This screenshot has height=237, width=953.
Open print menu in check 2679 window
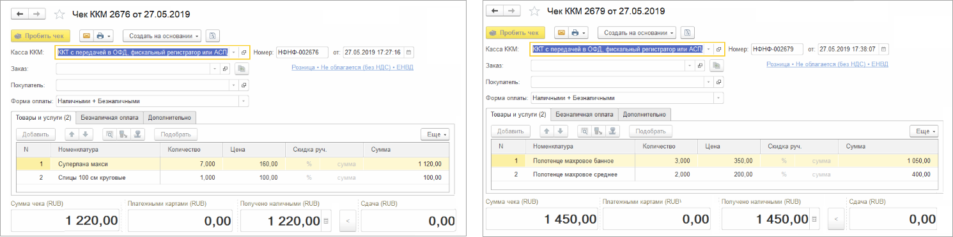(578, 32)
